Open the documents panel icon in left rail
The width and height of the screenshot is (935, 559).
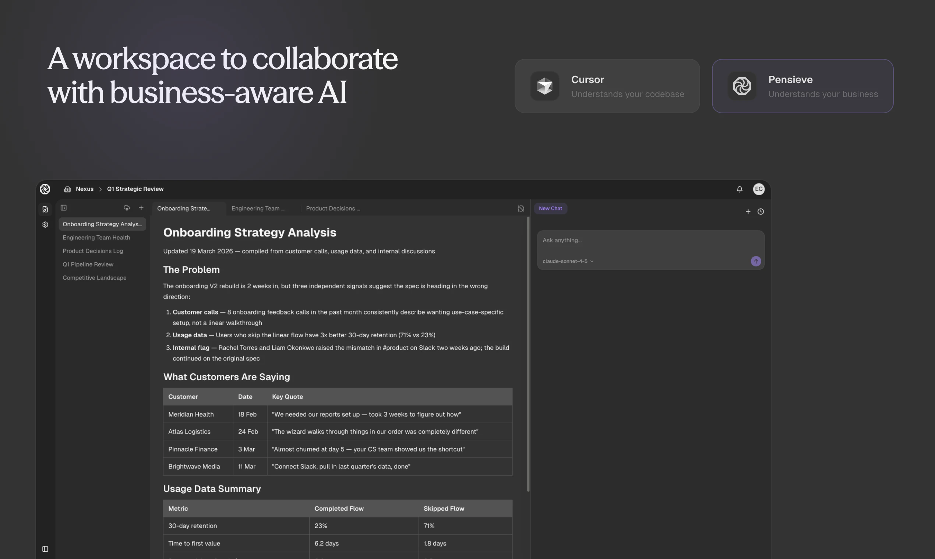tap(45, 209)
